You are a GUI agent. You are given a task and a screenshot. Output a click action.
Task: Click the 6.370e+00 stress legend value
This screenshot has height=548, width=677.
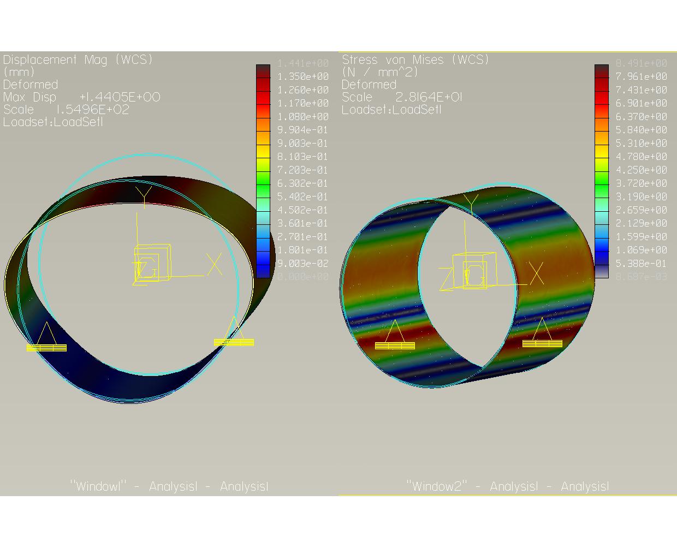point(642,117)
